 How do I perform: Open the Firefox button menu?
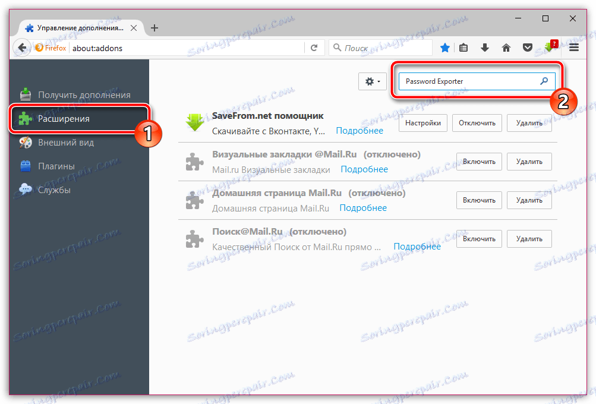[x=51, y=47]
